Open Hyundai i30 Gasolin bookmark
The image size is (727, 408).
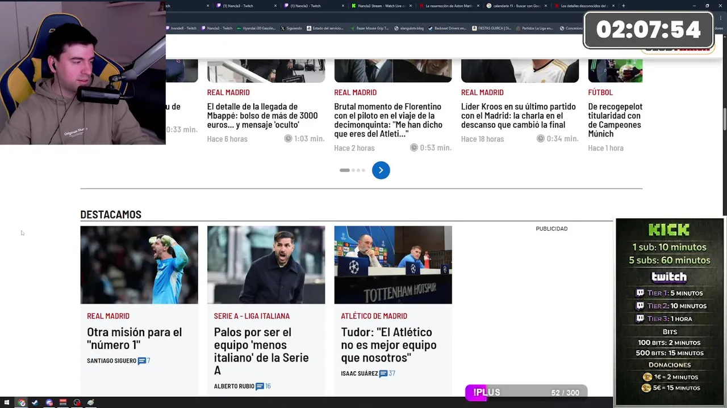tap(256, 28)
